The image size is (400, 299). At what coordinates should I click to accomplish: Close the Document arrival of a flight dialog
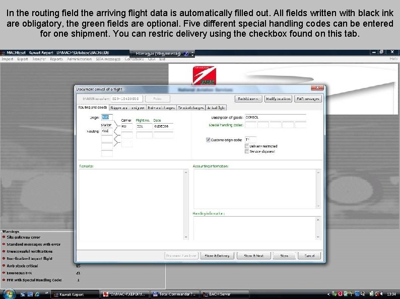[x=317, y=88]
